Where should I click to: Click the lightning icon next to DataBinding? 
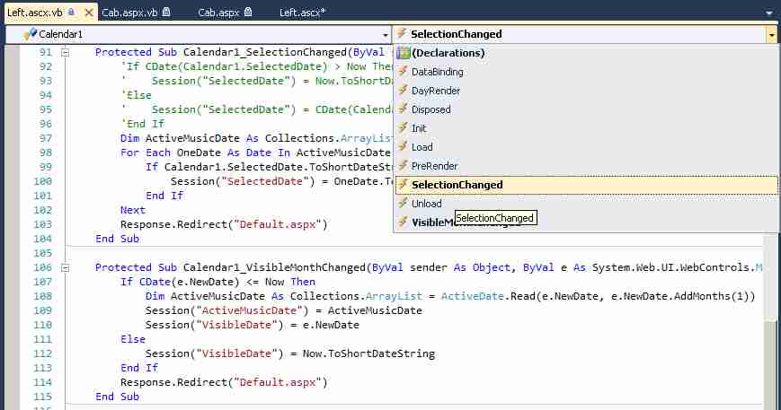(403, 72)
